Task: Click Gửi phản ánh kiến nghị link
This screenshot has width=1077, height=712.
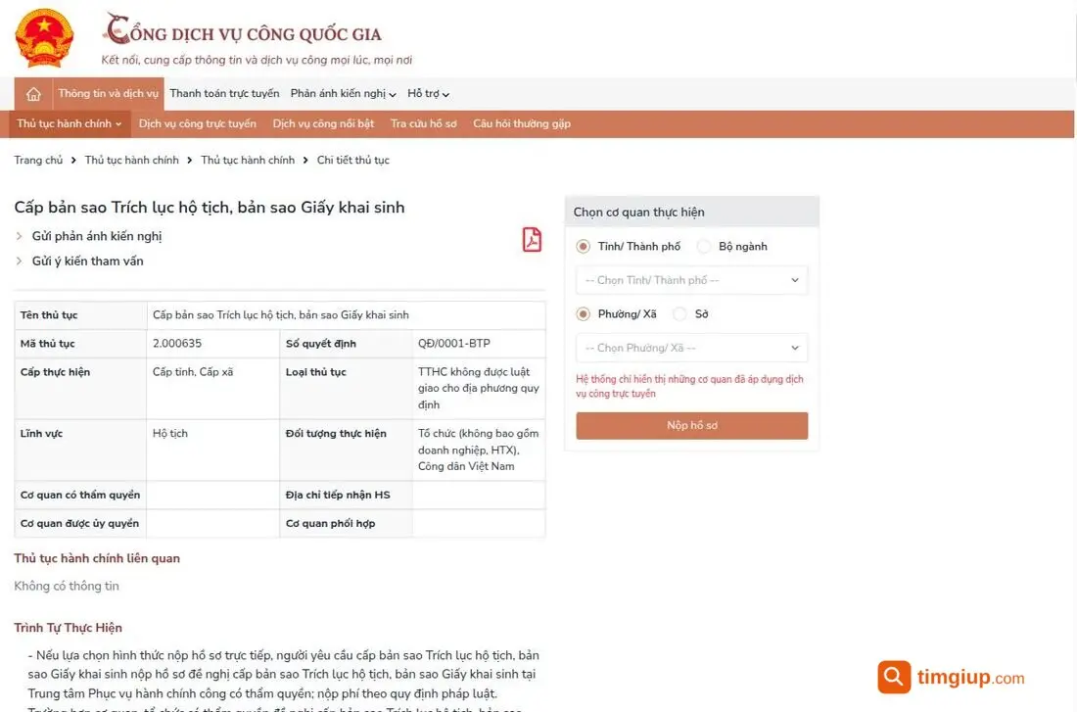Action: [x=97, y=236]
